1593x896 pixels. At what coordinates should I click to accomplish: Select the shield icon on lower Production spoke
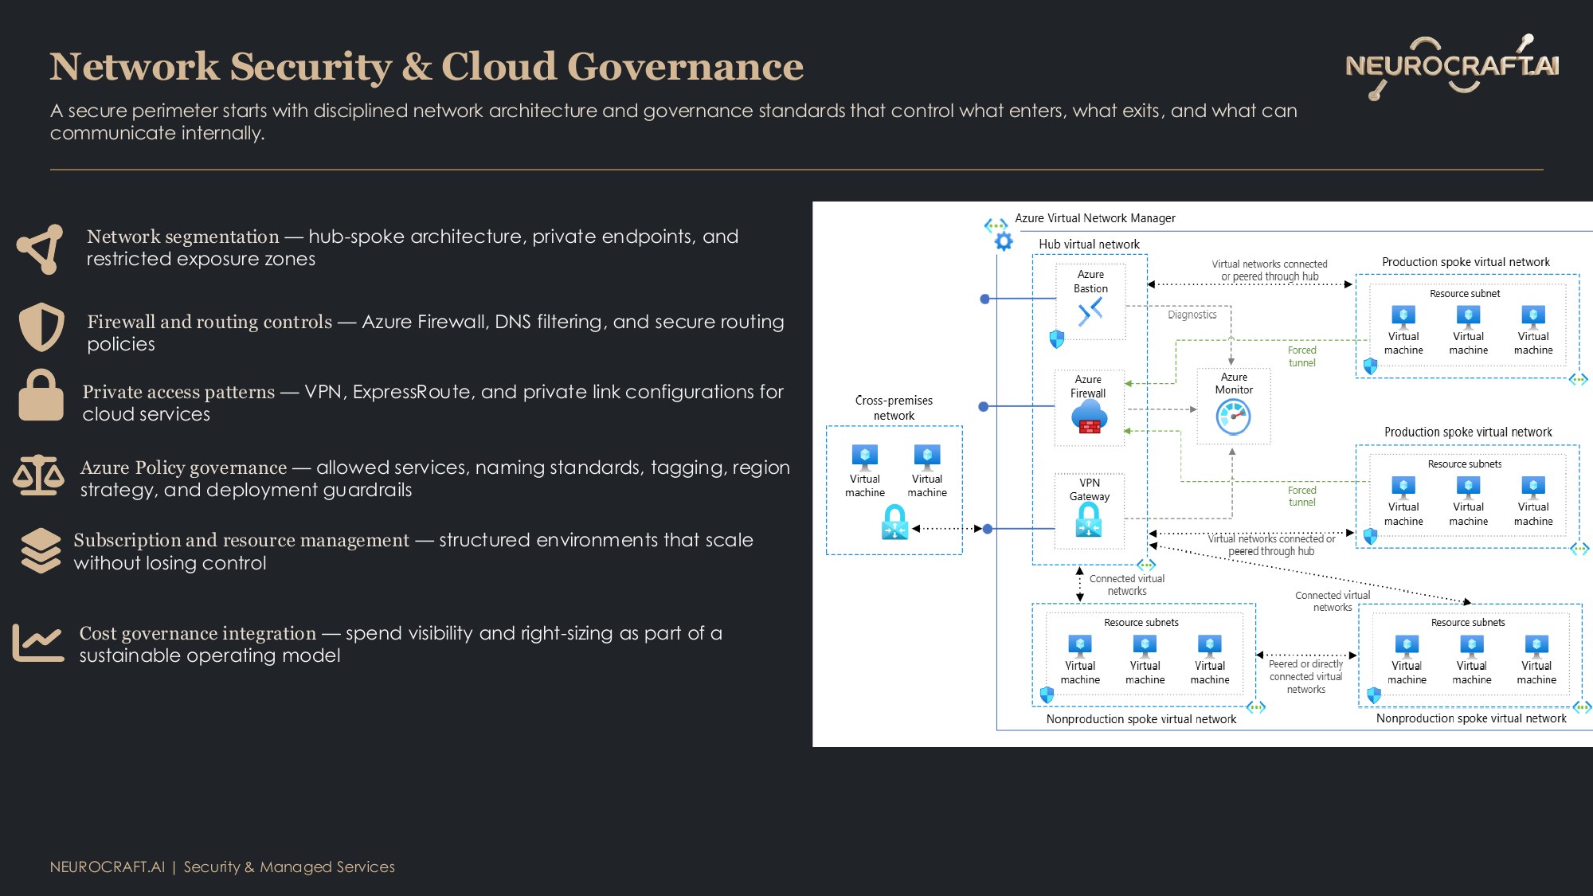[1371, 537]
